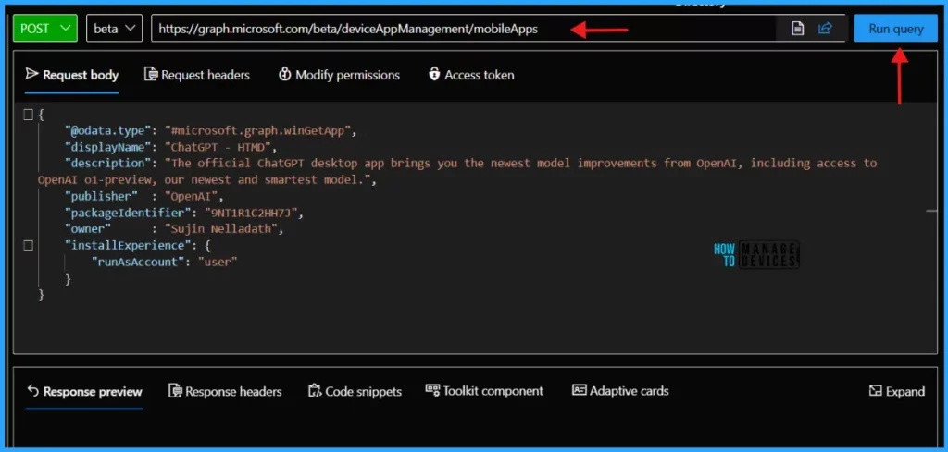Click the Request headers document icon

tap(151, 74)
